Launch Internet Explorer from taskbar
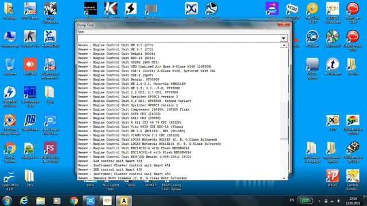The image size is (367, 206). tap(24, 201)
